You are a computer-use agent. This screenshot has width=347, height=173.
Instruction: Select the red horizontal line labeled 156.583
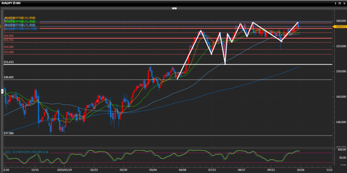(x=102, y=38)
